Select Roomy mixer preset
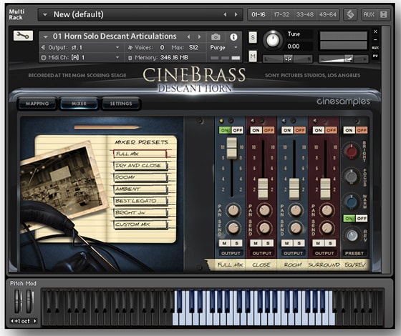Screen dimensions: 401x336 coord(140,177)
